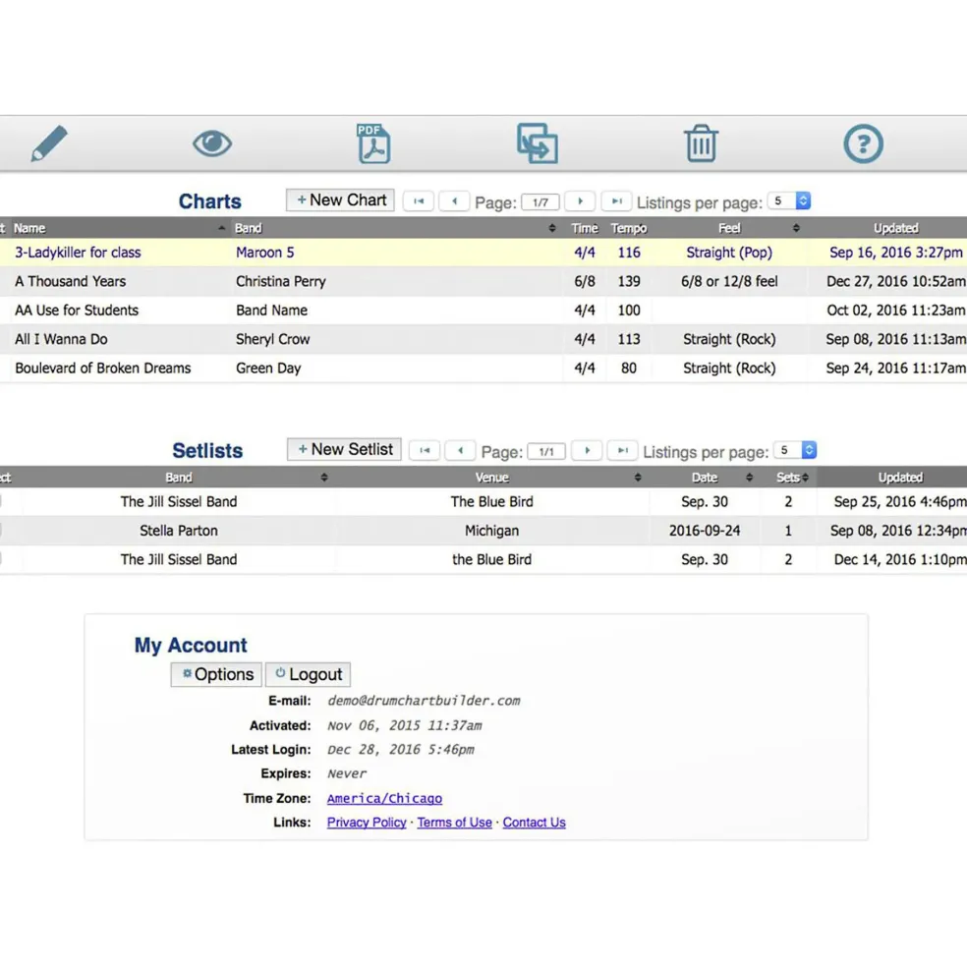Screen dimensions: 967x968
Task: Open the Contact Us link
Action: coord(535,823)
